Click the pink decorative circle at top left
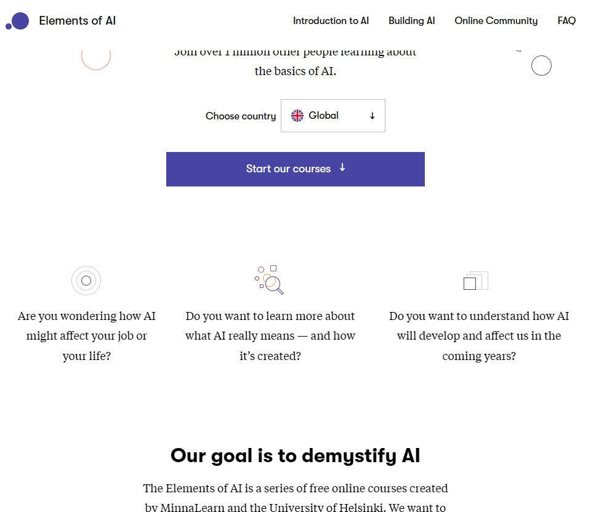Viewport: 596px width, 512px height. 96,56
